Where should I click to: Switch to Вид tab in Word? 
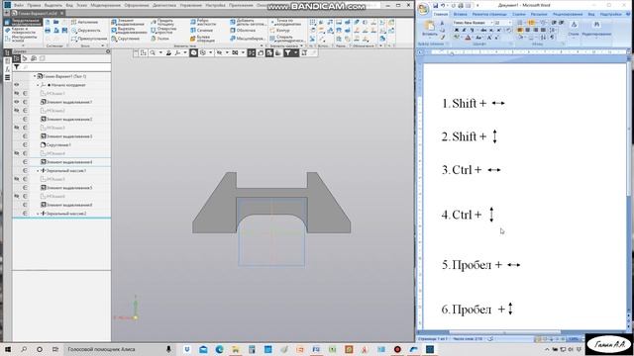591,14
